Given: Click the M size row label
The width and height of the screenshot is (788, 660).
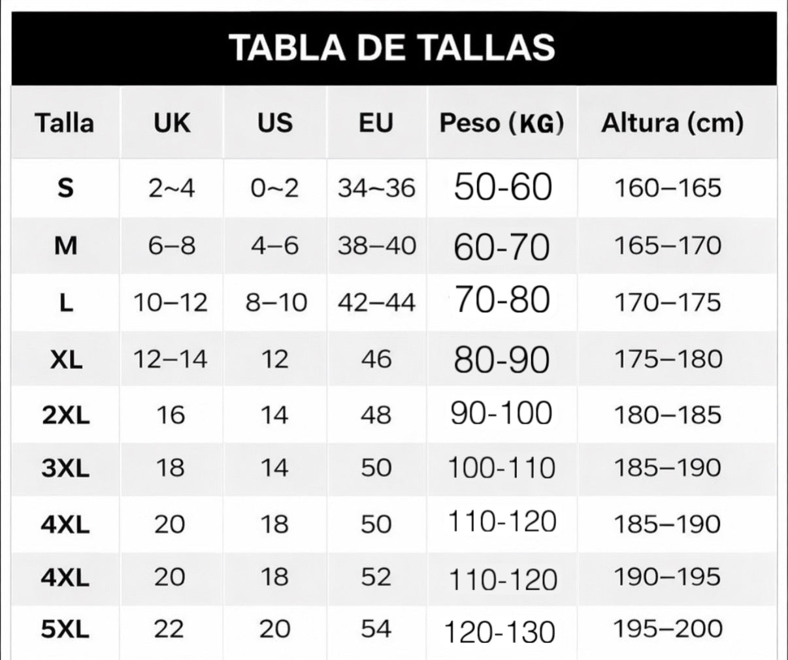Looking at the screenshot, I should coord(65,245).
